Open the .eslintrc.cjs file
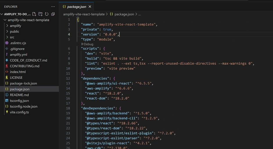The height and width of the screenshot is (149, 273). (18, 43)
